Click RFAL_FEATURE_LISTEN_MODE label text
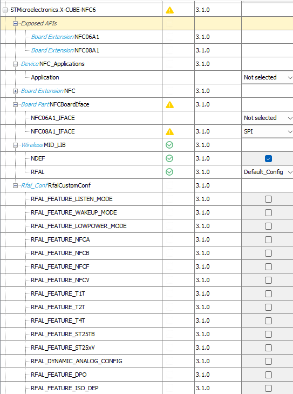293x394 pixels. click(71, 199)
